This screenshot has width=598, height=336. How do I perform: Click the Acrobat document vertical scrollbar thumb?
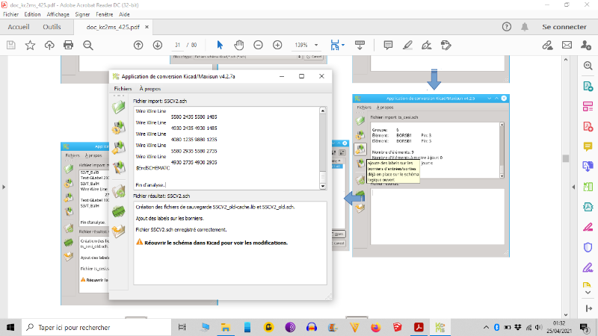(566, 158)
